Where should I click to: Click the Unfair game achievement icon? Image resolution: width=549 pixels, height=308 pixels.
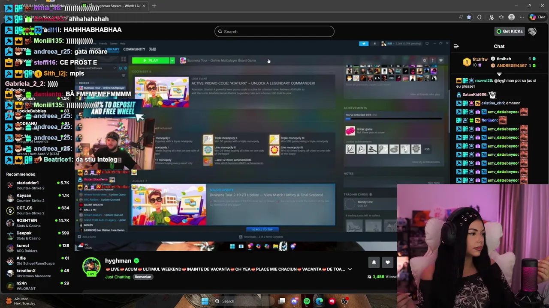point(350,131)
